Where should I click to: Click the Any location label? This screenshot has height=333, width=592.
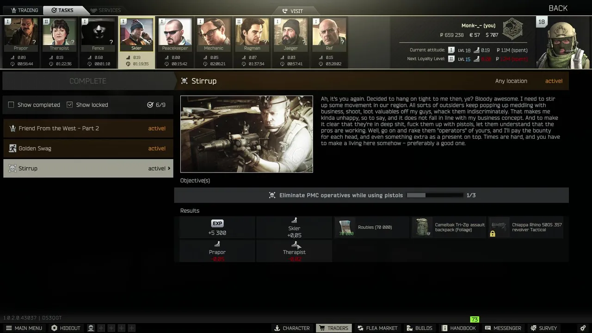(511, 81)
